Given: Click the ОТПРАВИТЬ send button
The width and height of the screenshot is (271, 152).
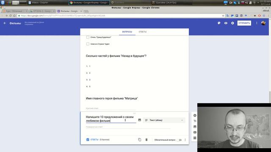Looking at the screenshot, I should pos(244,23).
